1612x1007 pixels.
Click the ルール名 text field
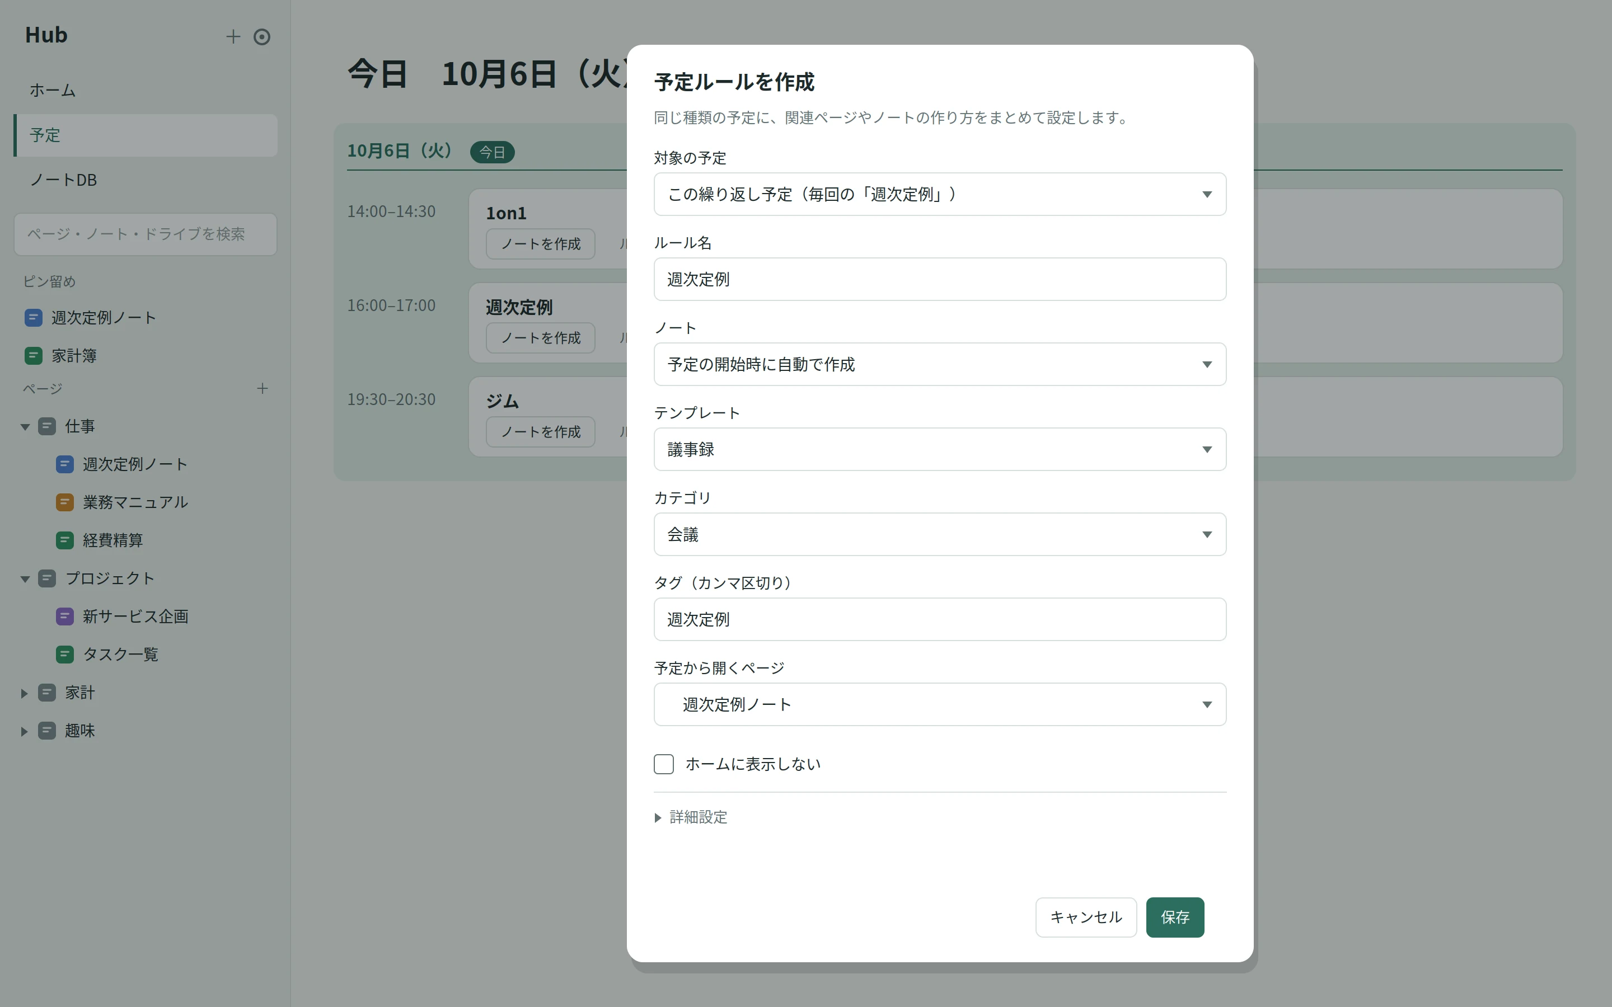pos(939,279)
